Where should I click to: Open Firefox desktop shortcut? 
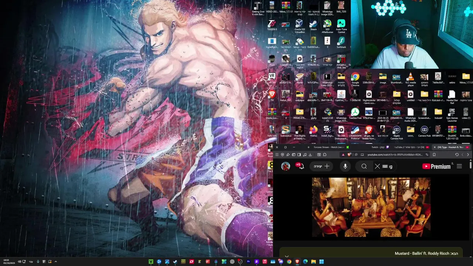tap(313, 131)
